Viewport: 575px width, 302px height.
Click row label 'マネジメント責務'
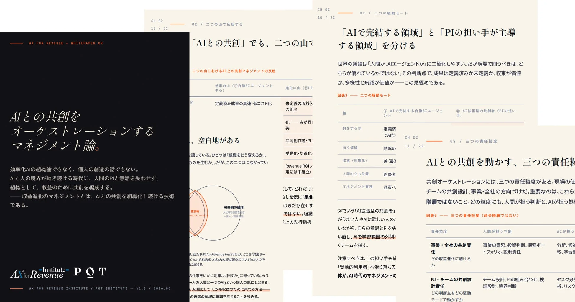point(357,187)
